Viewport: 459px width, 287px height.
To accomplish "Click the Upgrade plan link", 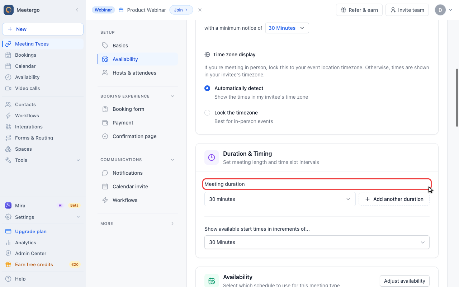I will [31, 231].
